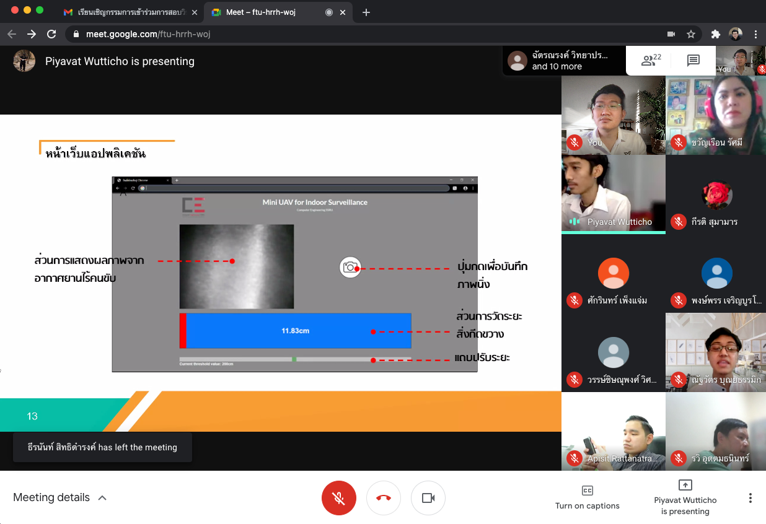This screenshot has height=524, width=766.
Task: Unmute the microphone
Action: 338,498
